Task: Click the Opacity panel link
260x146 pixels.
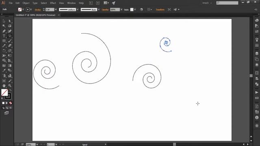Action: [105, 10]
